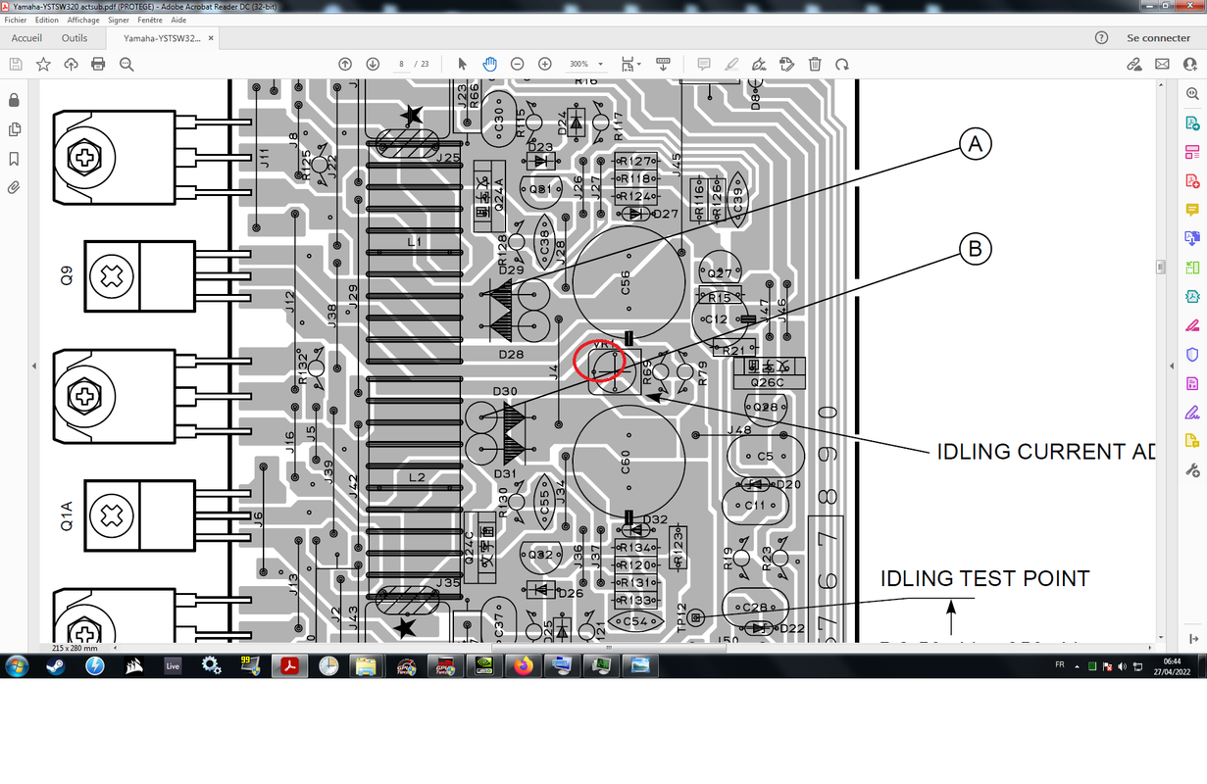1207x784 pixels.
Task: Click the stamp tool icon
Action: 786,64
